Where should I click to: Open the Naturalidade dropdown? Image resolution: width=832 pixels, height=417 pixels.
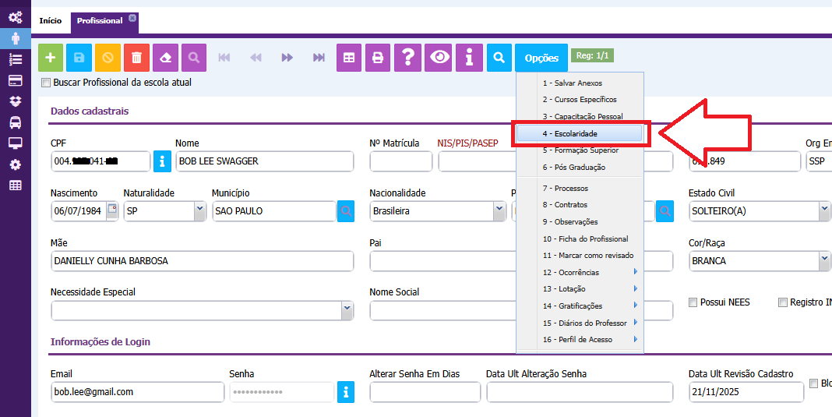click(199, 211)
